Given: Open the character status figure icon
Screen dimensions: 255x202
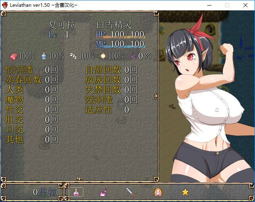Looking at the screenshot, I should [158, 192].
